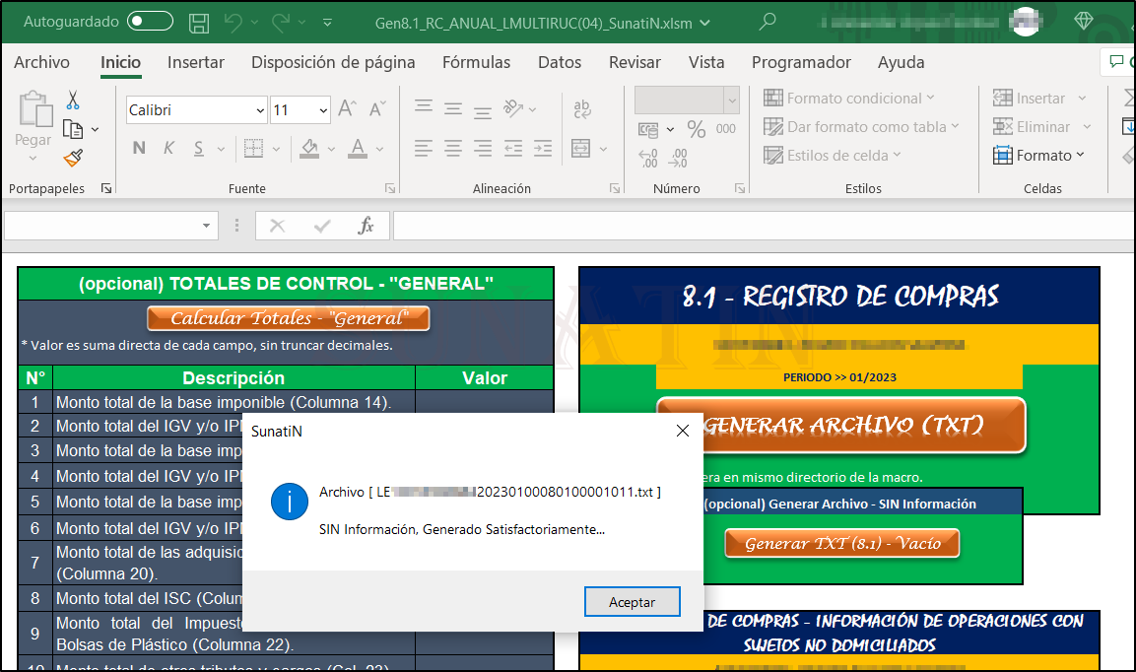Screen dimensions: 1136x672
Task: Click Generar TXT (8.1) - Vacío button
Action: point(841,543)
